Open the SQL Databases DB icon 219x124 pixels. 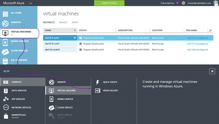coord(5,61)
